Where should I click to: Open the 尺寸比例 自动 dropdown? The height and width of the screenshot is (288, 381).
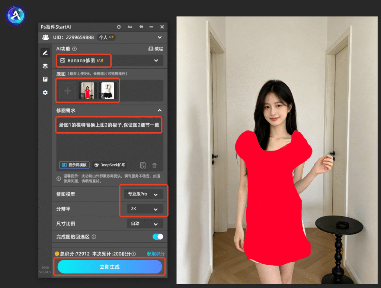point(145,223)
